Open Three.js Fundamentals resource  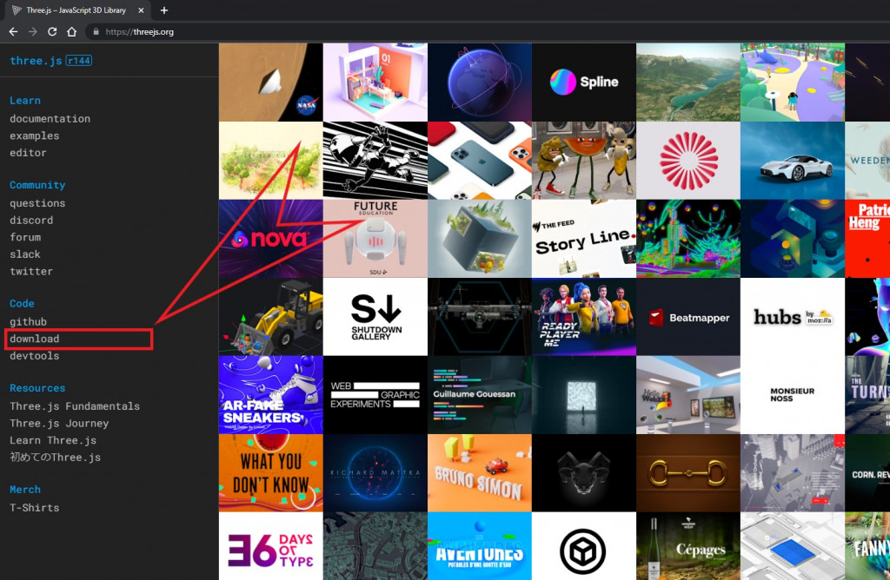pos(75,406)
